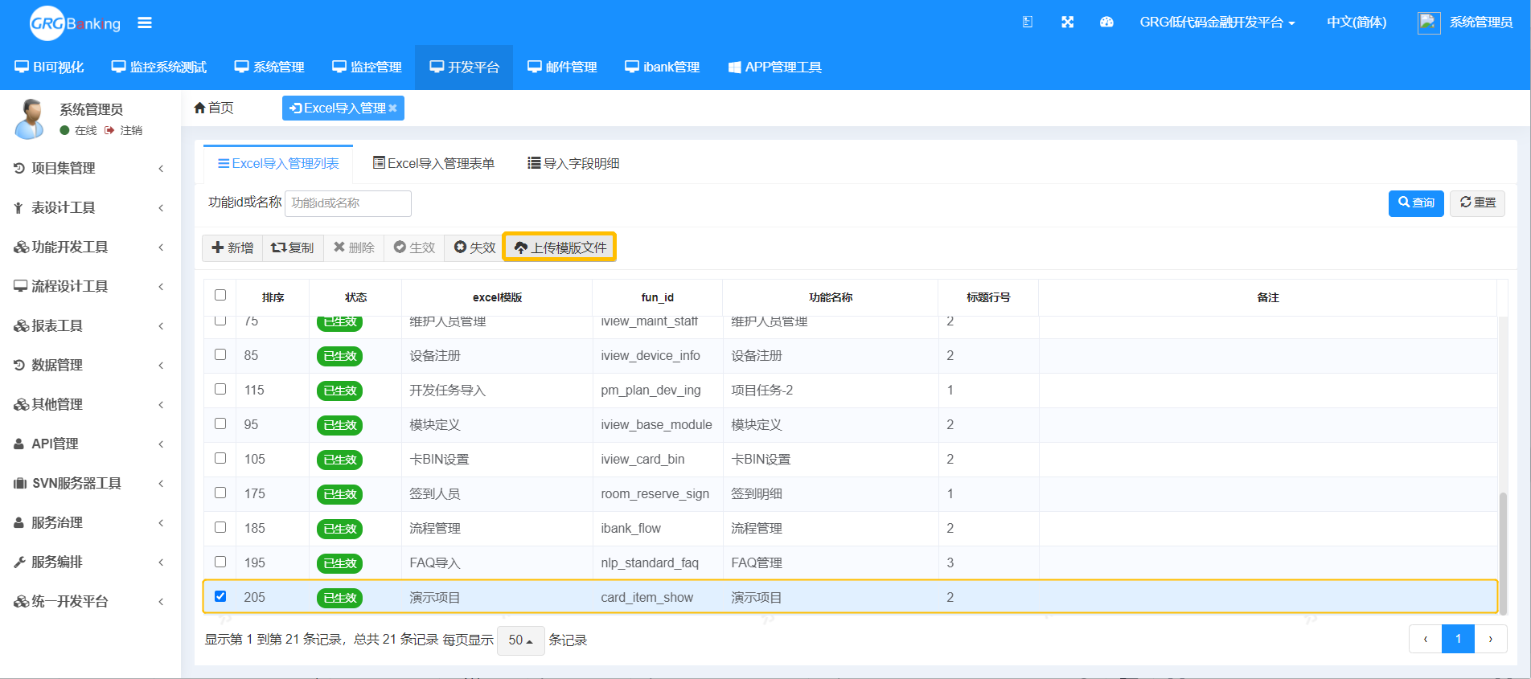The height and width of the screenshot is (679, 1531).
Task: Check the row 85 设备注册 checkbox
Action: (220, 354)
